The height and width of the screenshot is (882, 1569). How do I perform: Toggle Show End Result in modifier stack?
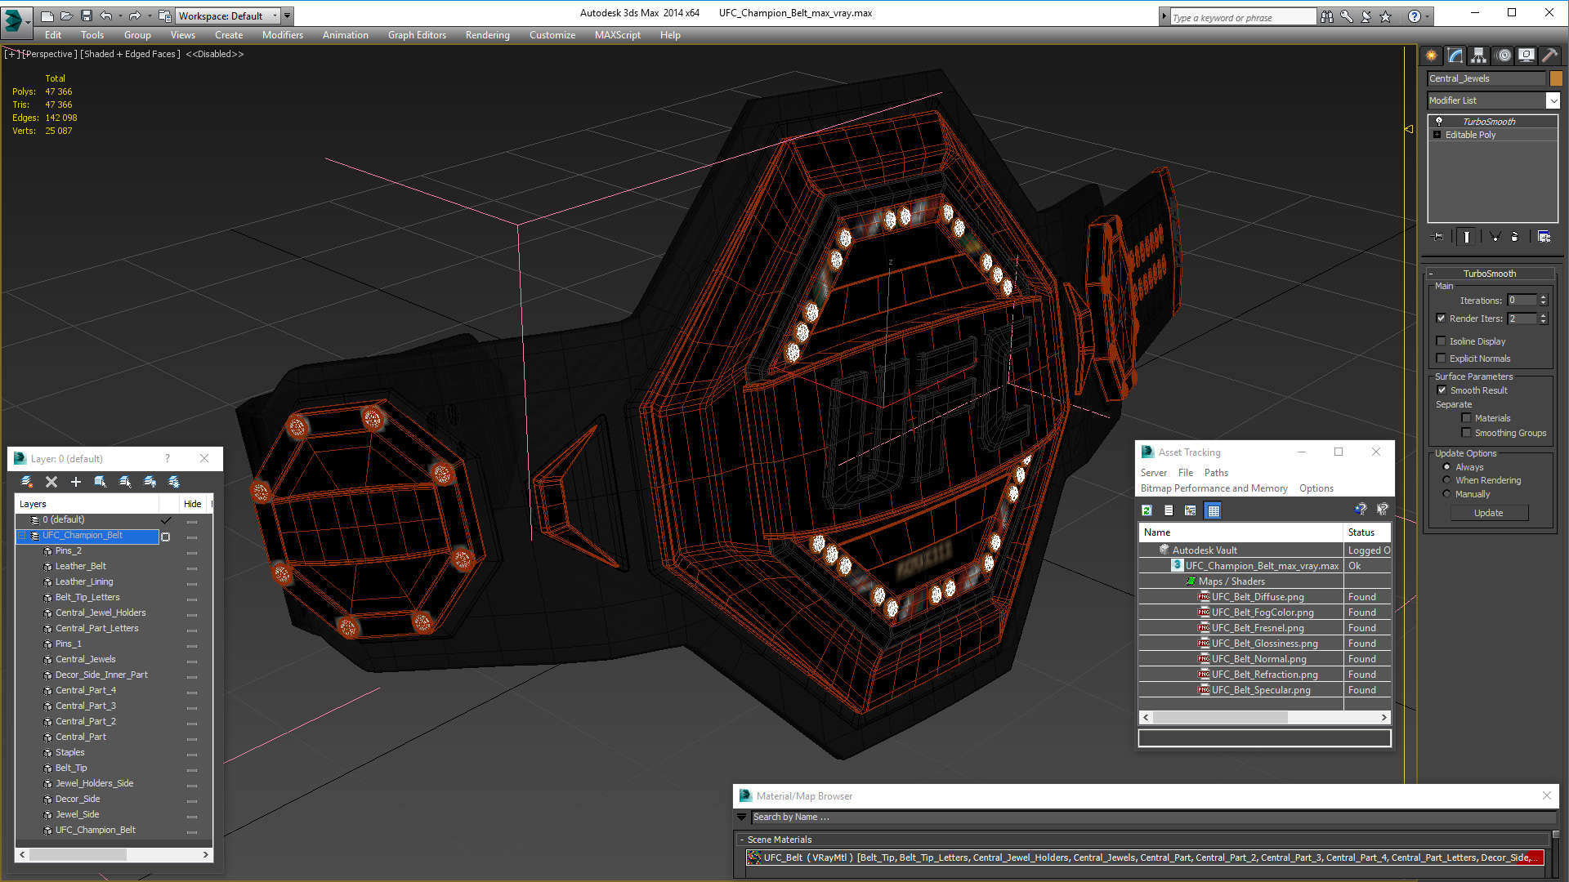(1467, 237)
